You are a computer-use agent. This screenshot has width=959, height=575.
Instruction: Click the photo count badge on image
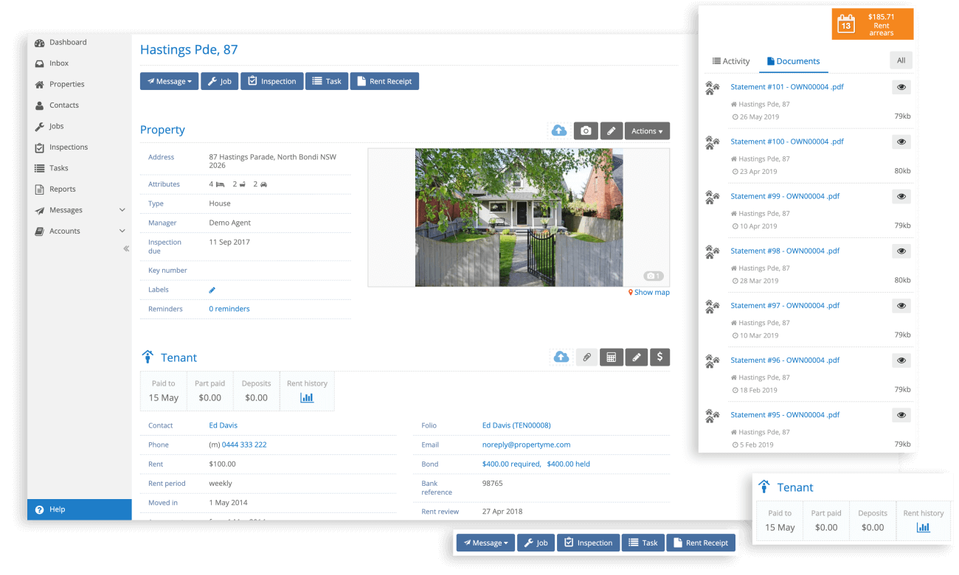[654, 276]
